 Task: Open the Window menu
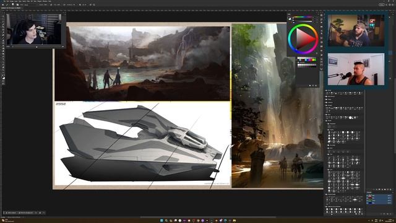[x=45, y=1]
